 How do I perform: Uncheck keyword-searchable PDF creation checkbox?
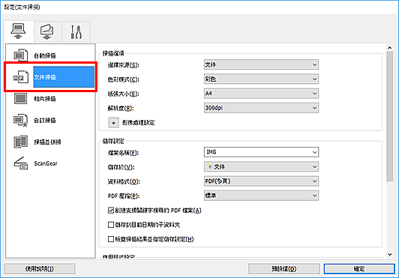[111, 211]
